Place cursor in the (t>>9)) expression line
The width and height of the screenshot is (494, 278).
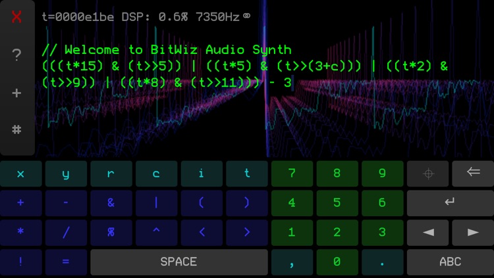coord(167,83)
